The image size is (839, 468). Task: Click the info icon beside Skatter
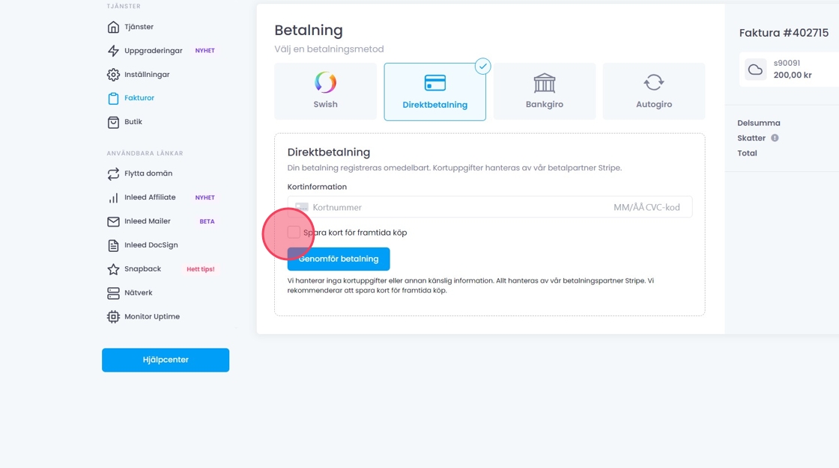coord(775,138)
